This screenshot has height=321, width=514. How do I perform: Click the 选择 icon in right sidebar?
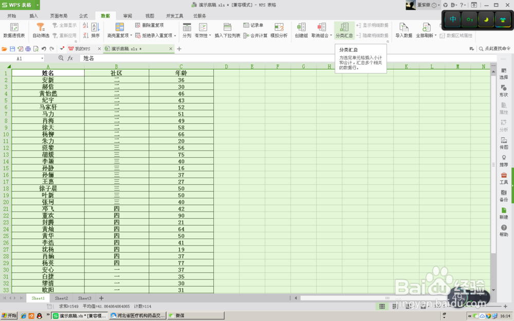[504, 73]
